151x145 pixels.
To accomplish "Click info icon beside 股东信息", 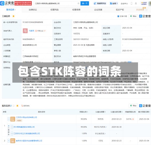I will click(14, 106).
